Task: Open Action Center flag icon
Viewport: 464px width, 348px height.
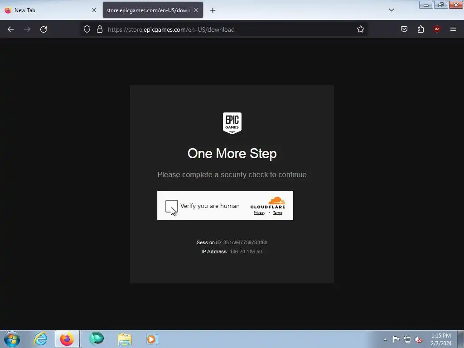Action: (396, 339)
